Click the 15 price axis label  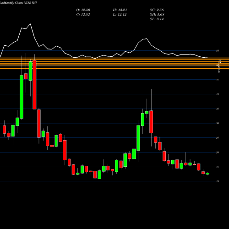pos(218,167)
